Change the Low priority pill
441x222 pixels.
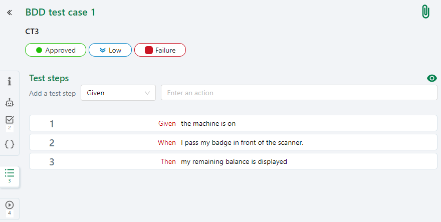[x=110, y=50]
